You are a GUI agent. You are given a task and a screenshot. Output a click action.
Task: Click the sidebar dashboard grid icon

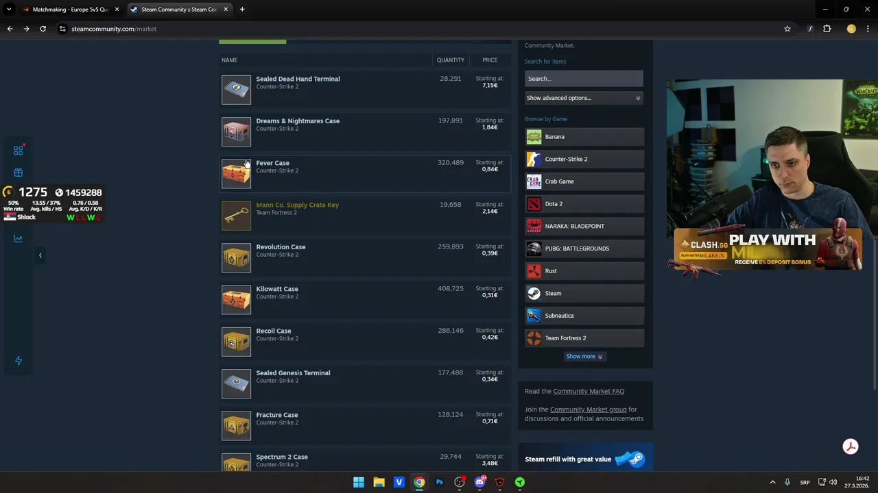pos(19,150)
